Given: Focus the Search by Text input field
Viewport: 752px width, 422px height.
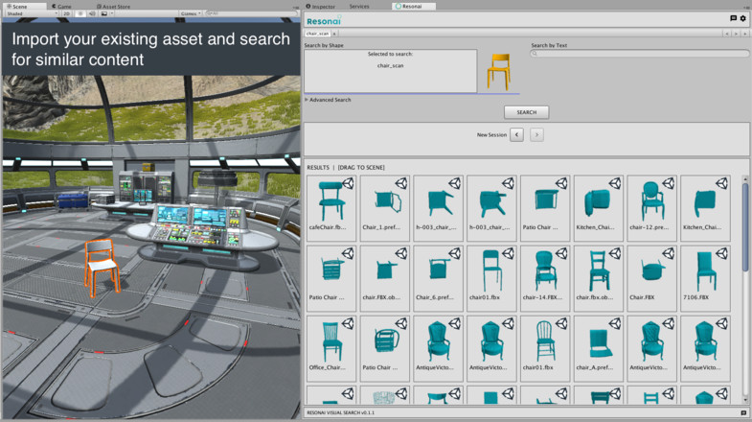Looking at the screenshot, I should [640, 54].
